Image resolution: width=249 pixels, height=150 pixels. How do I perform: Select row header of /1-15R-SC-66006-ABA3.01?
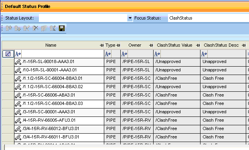[x=8, y=95]
